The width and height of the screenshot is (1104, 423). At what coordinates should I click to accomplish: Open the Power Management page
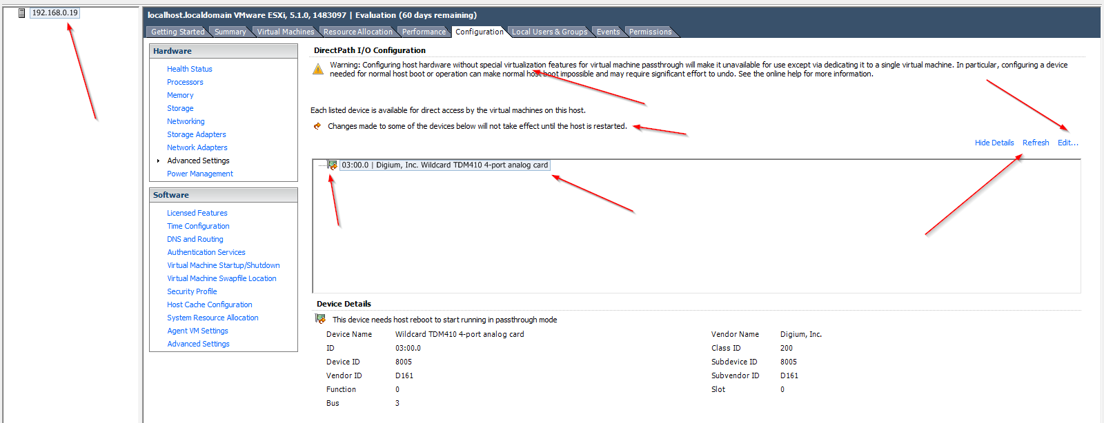200,174
